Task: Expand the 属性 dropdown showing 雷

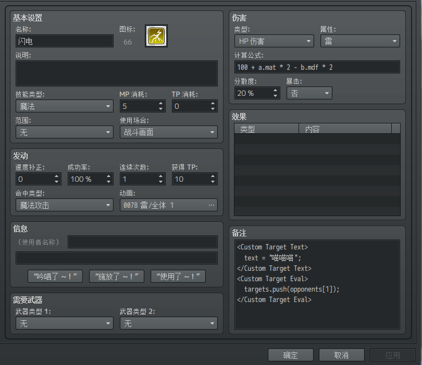Action: point(360,41)
